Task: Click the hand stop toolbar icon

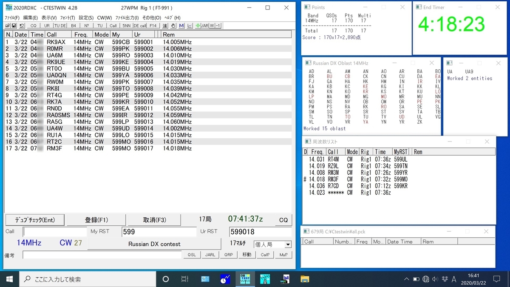Action: pos(173,26)
